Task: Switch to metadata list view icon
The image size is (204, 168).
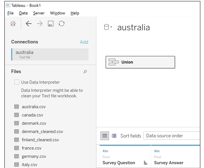Action: click(x=114, y=136)
